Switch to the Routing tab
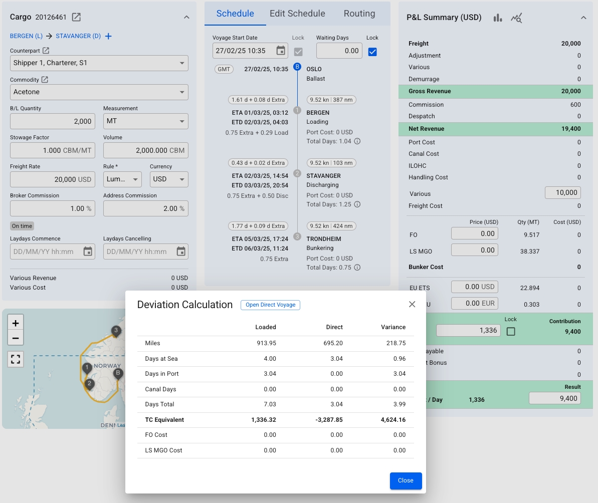Screen dimensions: 598x503 coord(359,14)
